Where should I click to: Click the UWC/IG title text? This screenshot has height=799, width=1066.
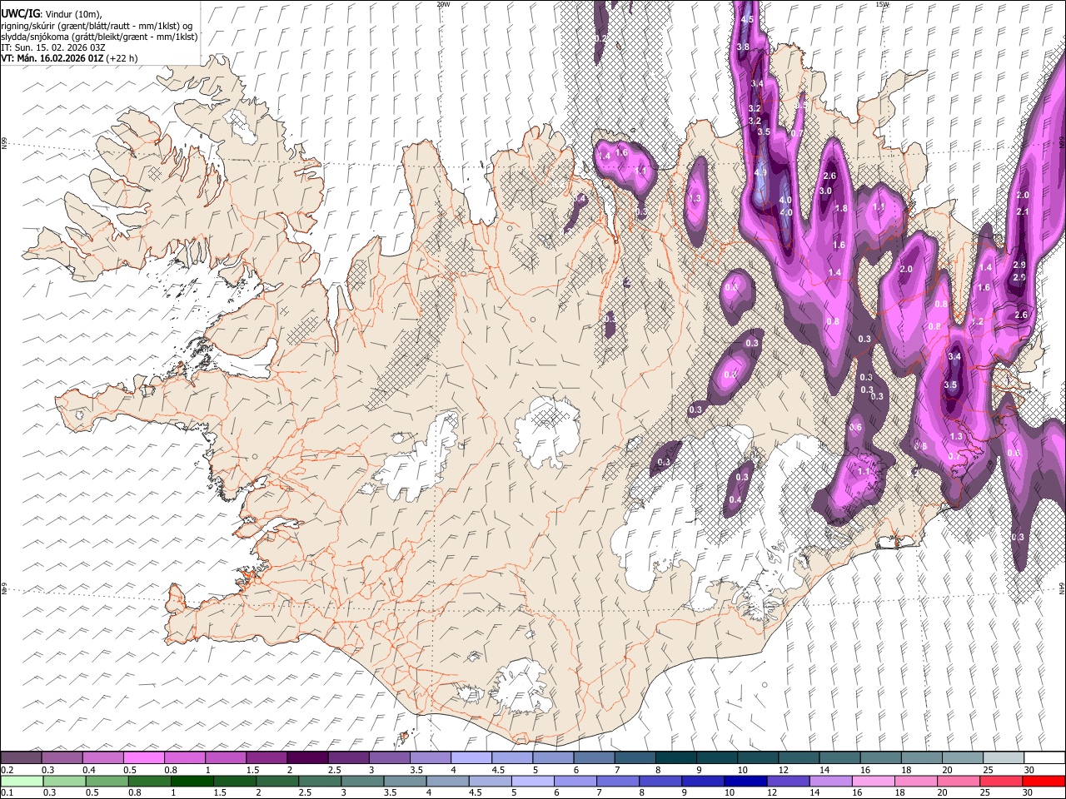pos(19,13)
